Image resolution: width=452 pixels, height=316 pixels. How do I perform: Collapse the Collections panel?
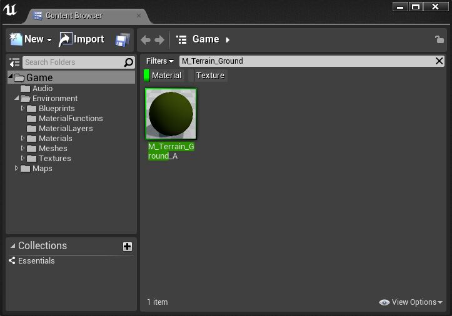click(x=13, y=245)
